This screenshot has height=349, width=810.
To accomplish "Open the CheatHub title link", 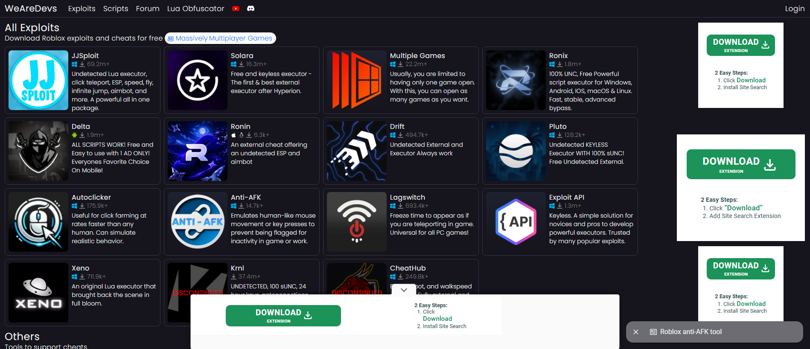I will (x=408, y=268).
